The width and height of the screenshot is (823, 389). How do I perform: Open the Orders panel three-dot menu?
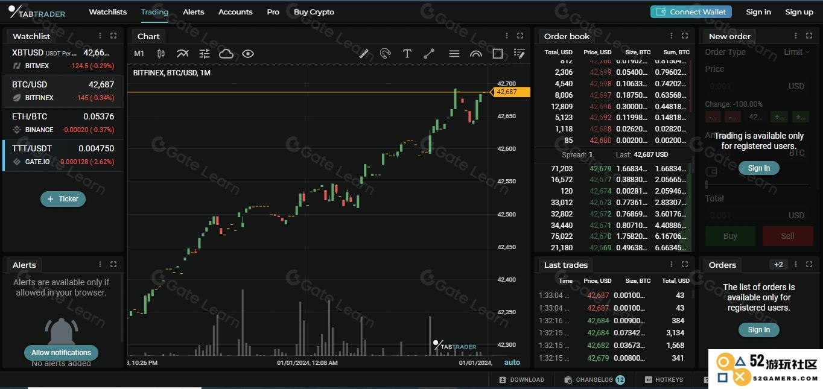coord(795,265)
